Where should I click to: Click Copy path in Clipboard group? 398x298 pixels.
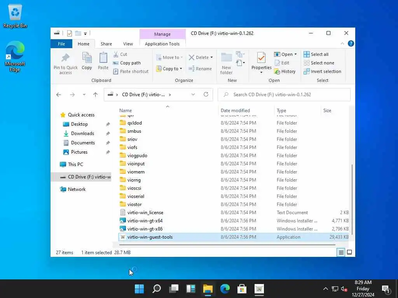click(127, 63)
